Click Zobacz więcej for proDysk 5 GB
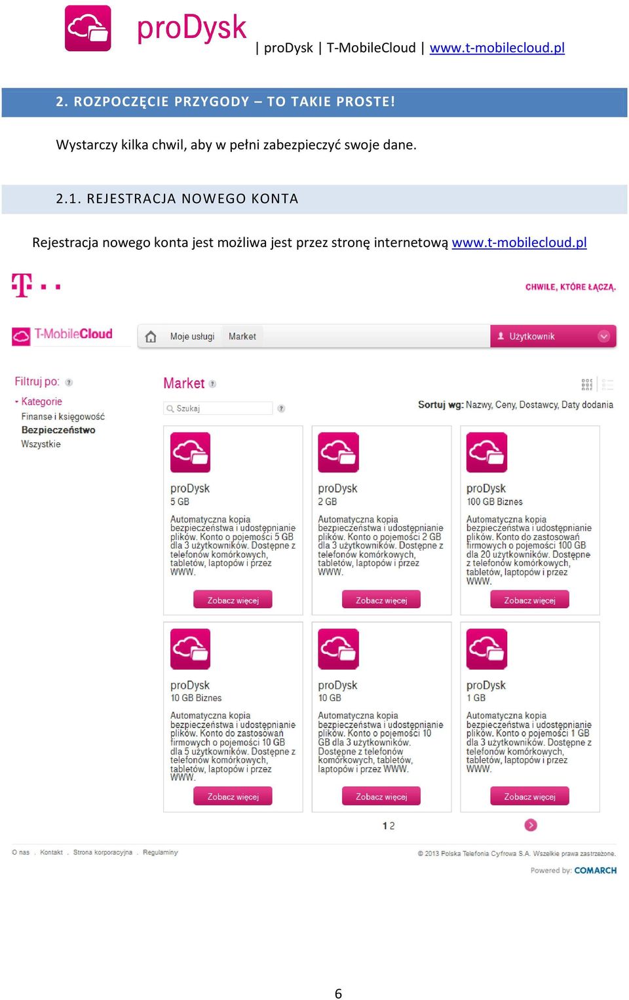This screenshot has height=1000, width=629. point(233,600)
